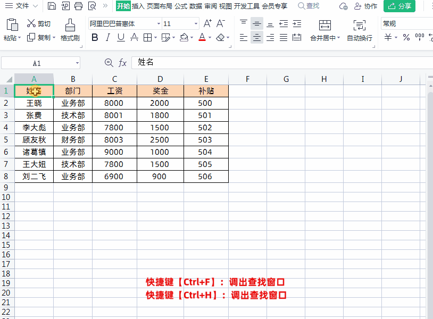Switch to the Data (数据) tab
The image size is (433, 319).
click(x=196, y=6)
